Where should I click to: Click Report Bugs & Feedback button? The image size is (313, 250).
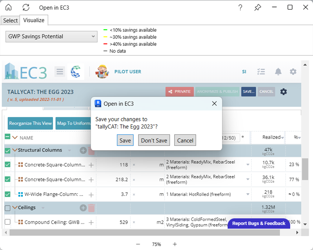click(258, 223)
